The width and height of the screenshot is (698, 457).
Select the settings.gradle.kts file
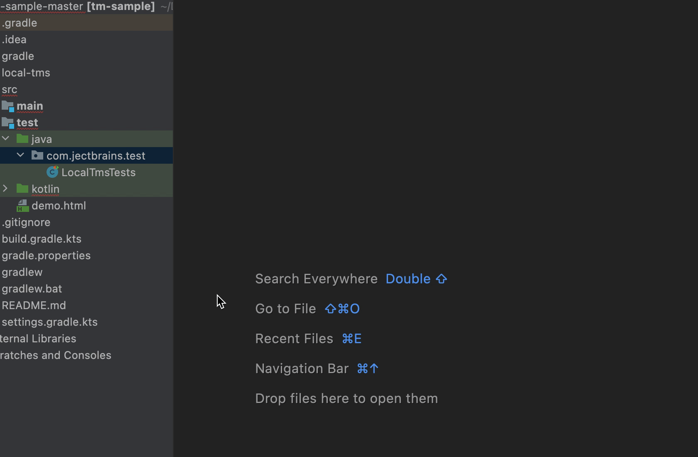(x=49, y=322)
